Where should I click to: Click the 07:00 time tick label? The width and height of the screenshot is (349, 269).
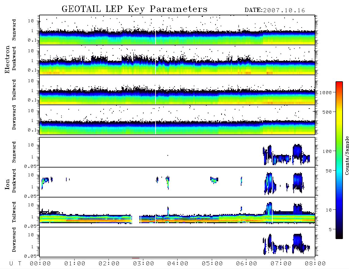(x=281, y=263)
